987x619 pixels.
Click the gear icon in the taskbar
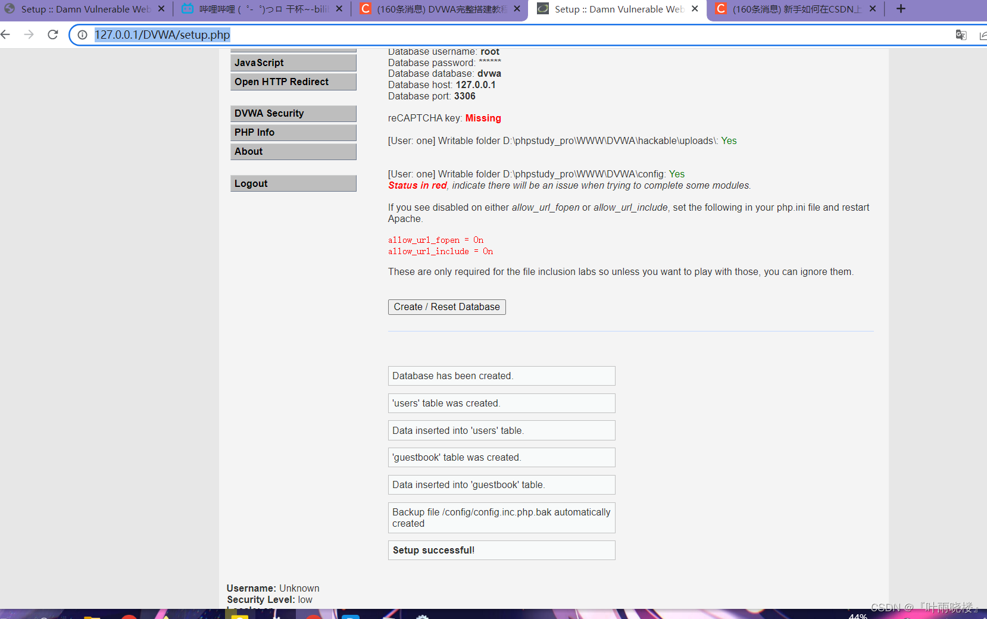pyautogui.click(x=423, y=616)
